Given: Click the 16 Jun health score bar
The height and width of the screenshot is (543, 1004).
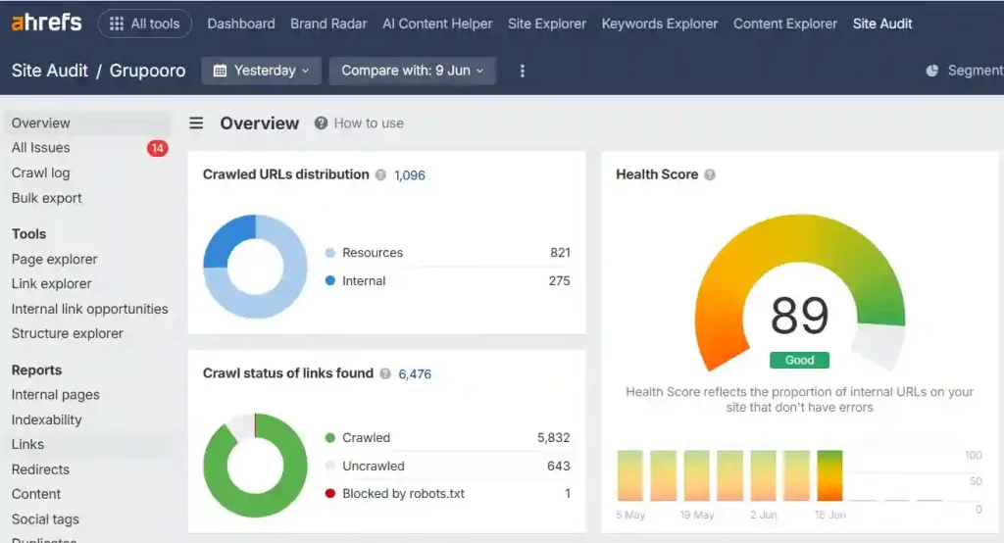Looking at the screenshot, I should 829,475.
